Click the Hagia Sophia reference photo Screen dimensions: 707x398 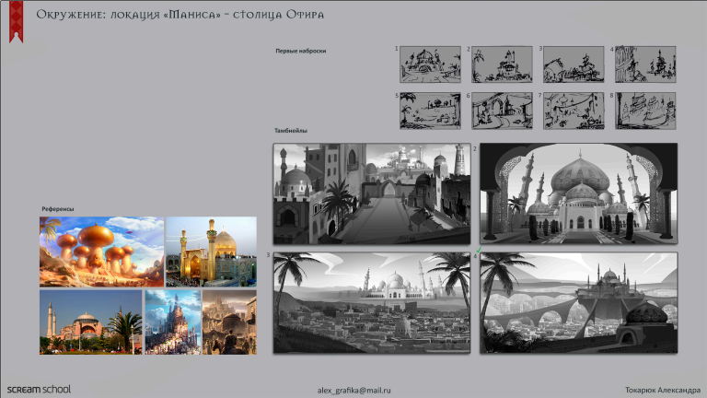click(x=90, y=322)
